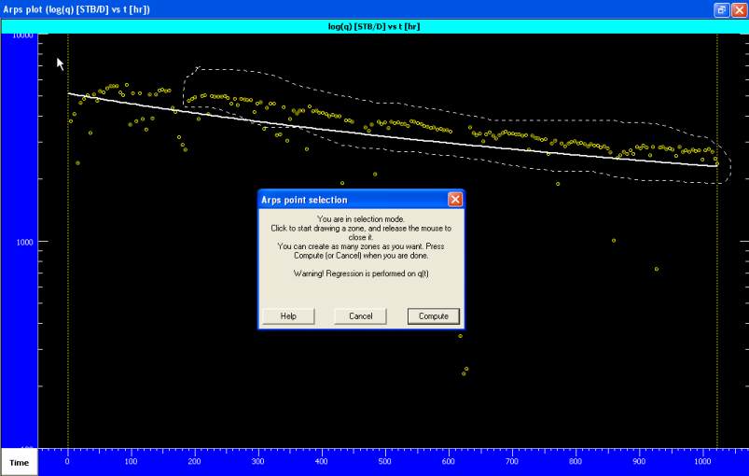
Task: Click the 1000 label on rate axis
Action: coord(23,242)
